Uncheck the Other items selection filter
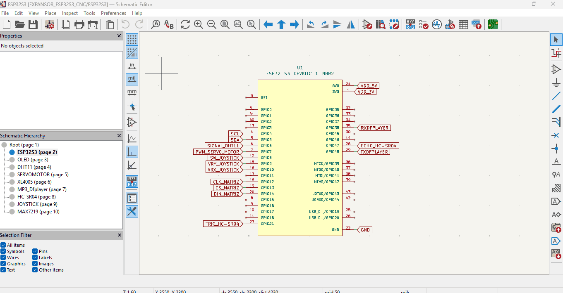The height and width of the screenshot is (293, 563). (x=35, y=270)
